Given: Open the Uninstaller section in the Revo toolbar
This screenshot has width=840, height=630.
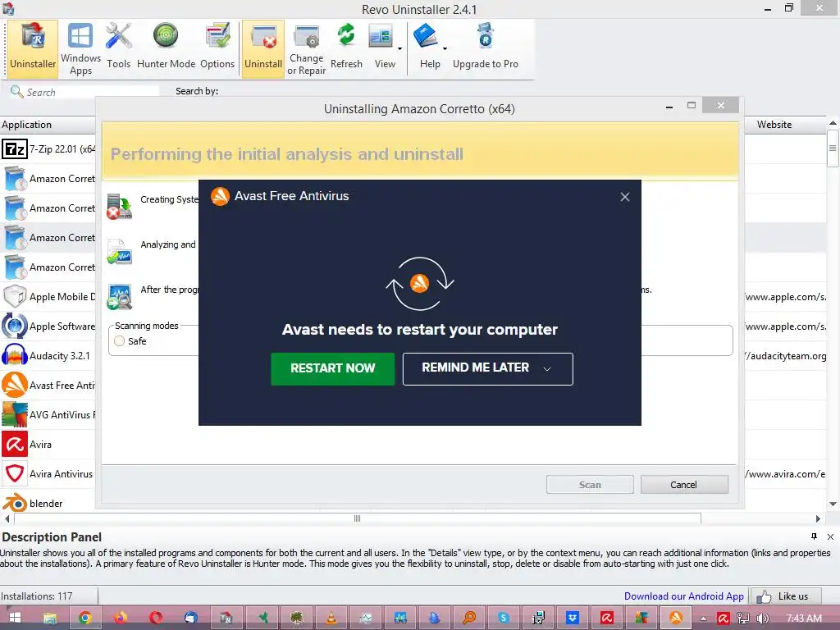Looking at the screenshot, I should (x=33, y=48).
